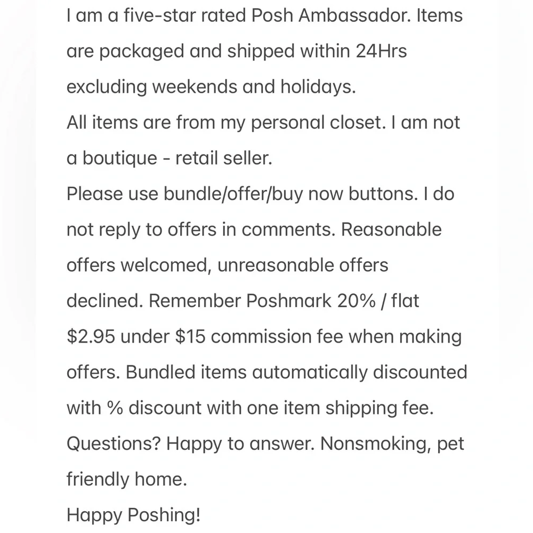Click the "a boutique - retail seller." line
Viewport: 533px width, 533px height.
tap(169, 158)
